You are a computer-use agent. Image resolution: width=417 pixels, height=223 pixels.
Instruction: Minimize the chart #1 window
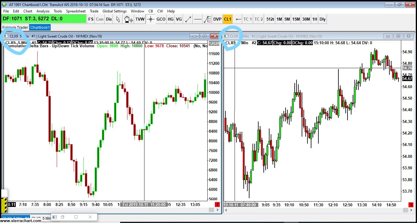coord(194,36)
